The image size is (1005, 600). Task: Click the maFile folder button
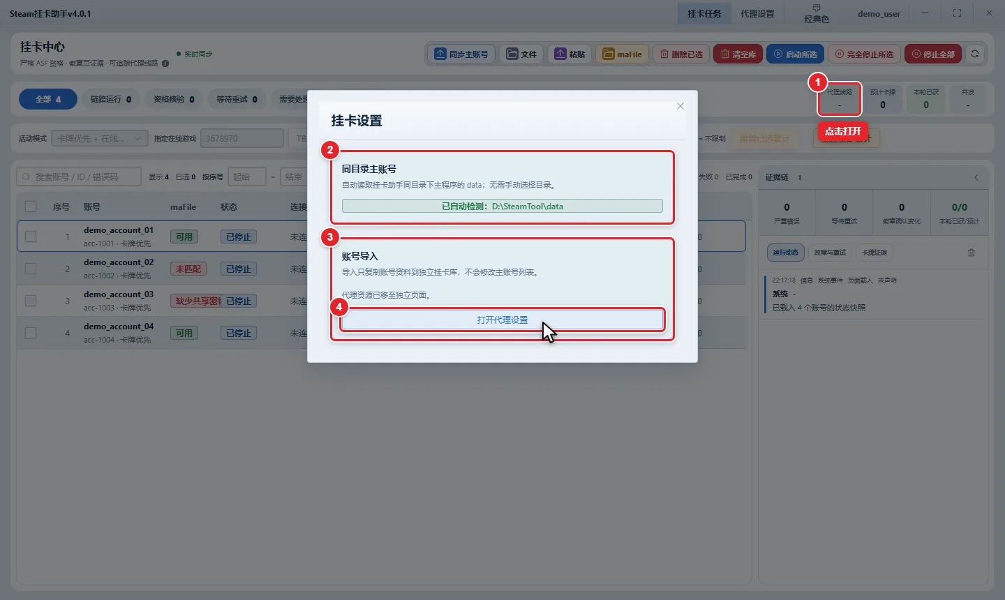pyautogui.click(x=622, y=54)
